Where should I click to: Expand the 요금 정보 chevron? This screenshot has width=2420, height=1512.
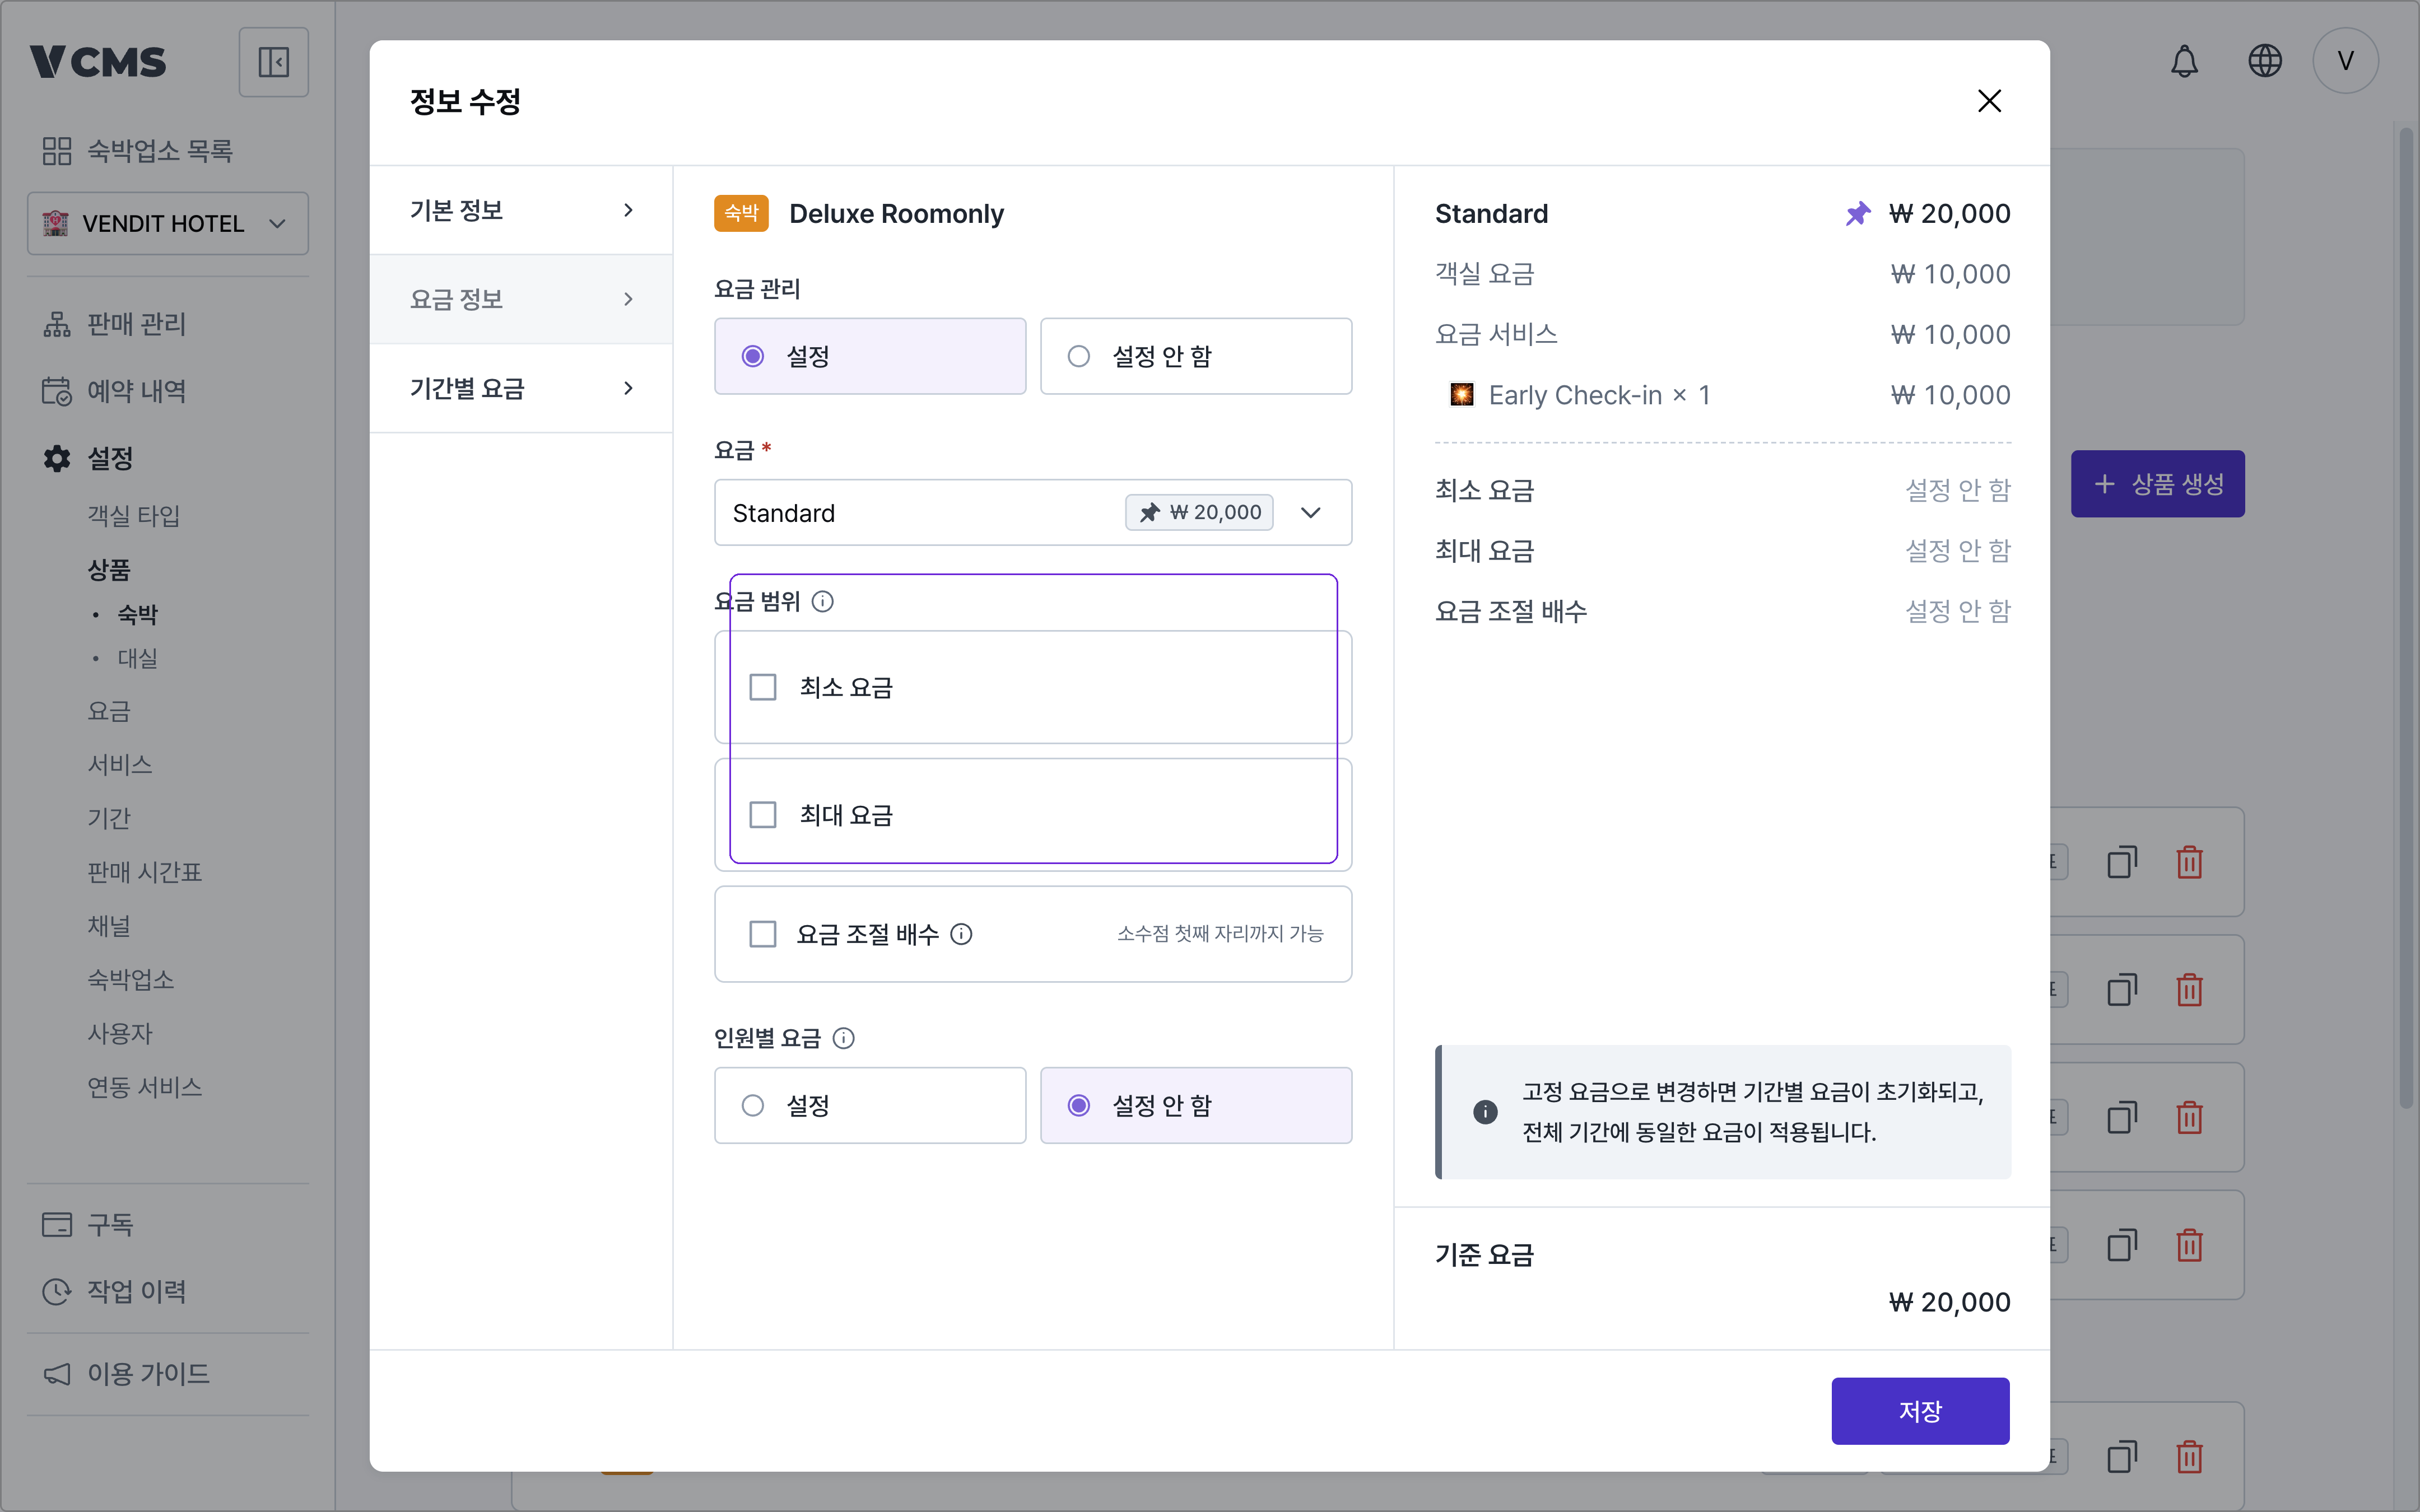(x=628, y=299)
